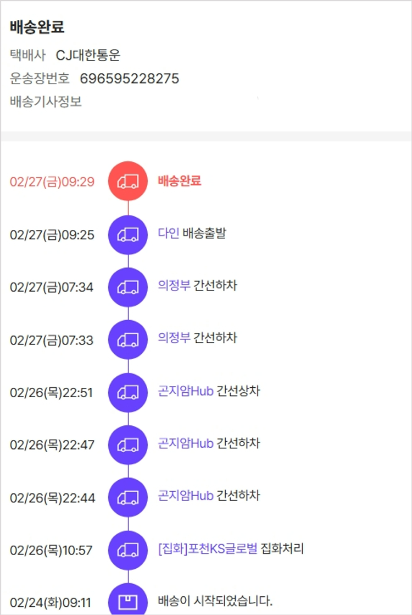Open the 곤지암Hub link for 간선상차
The width and height of the screenshot is (412, 615).
tap(185, 391)
